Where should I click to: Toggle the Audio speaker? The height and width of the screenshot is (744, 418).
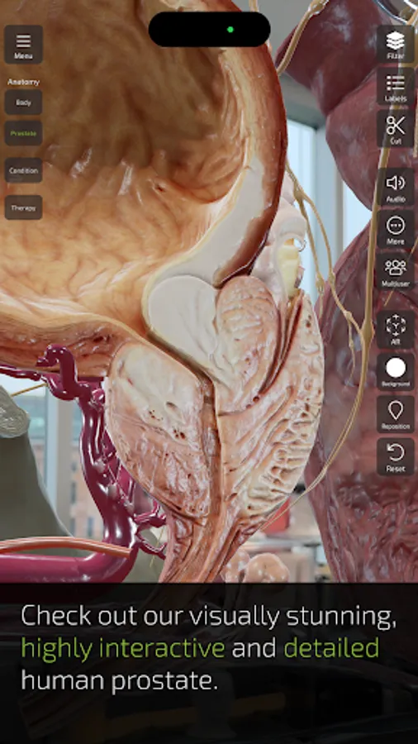pos(395,187)
